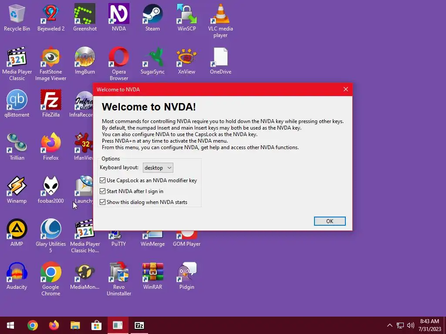
Task: Select the AIMP desktop shortcut
Action: (x=17, y=233)
